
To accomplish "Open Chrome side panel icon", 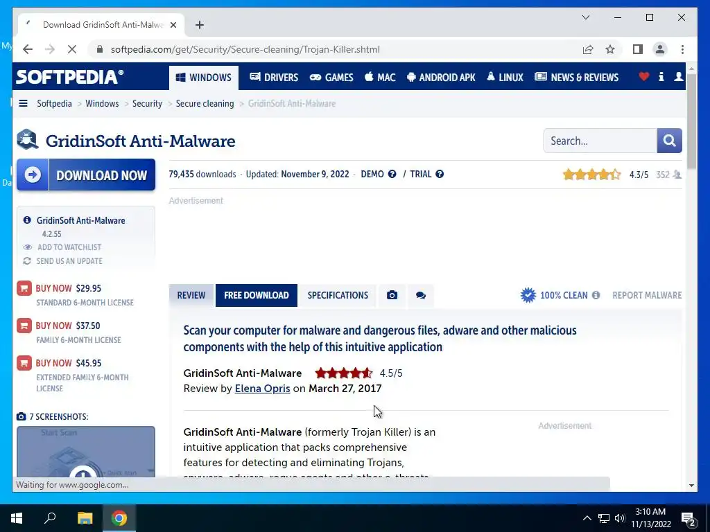I will (x=638, y=49).
